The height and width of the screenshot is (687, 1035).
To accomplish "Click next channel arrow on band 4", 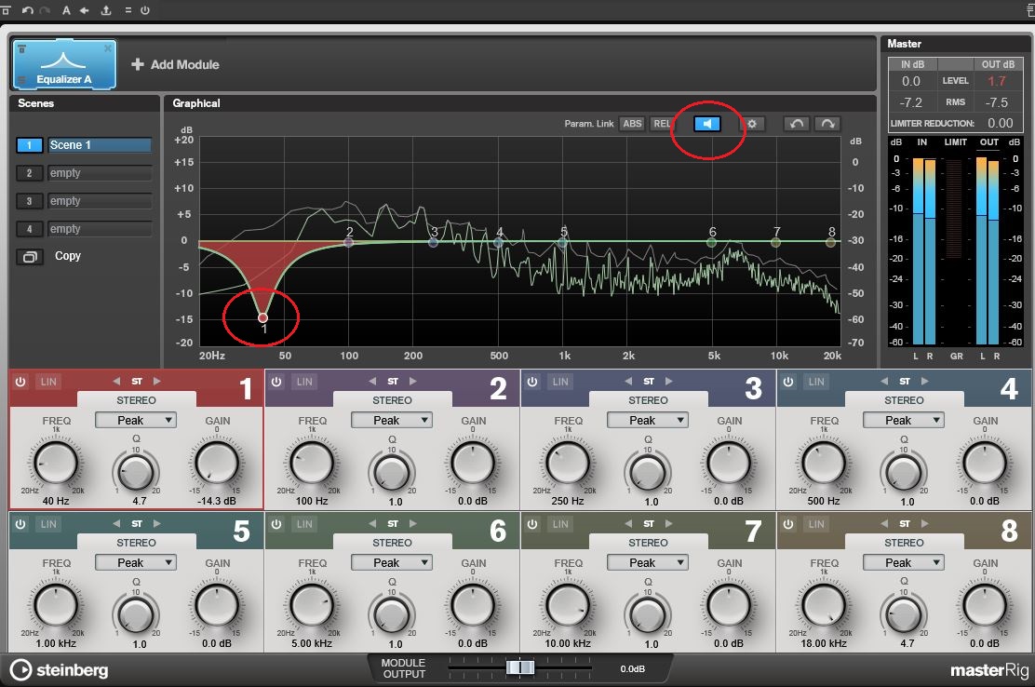I will (x=925, y=381).
